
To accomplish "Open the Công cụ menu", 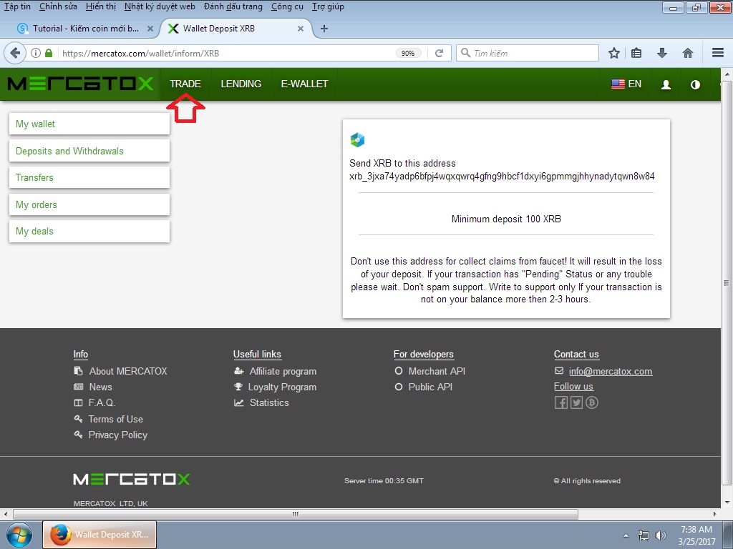I will pyautogui.click(x=287, y=6).
